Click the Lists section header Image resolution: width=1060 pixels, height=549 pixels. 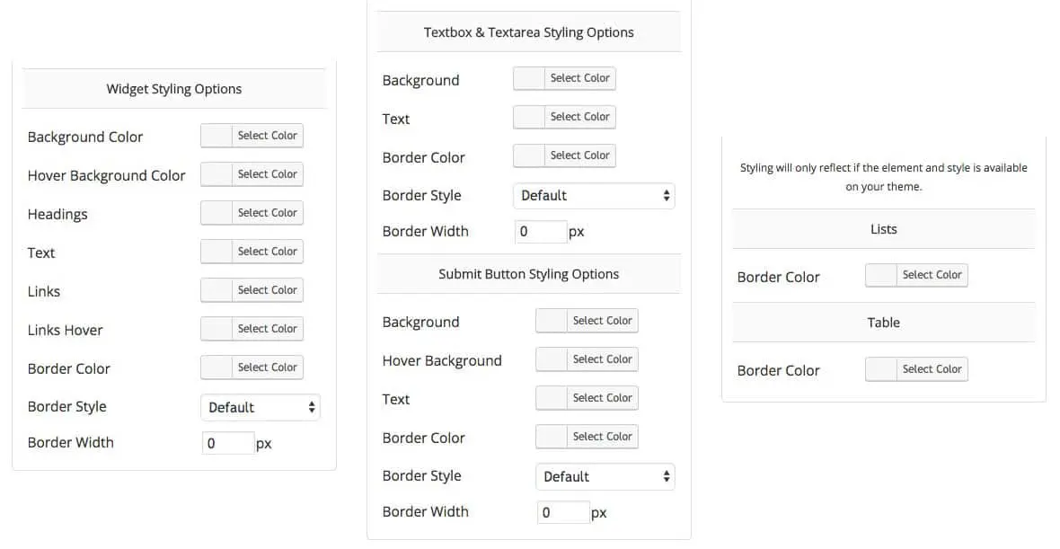884,228
